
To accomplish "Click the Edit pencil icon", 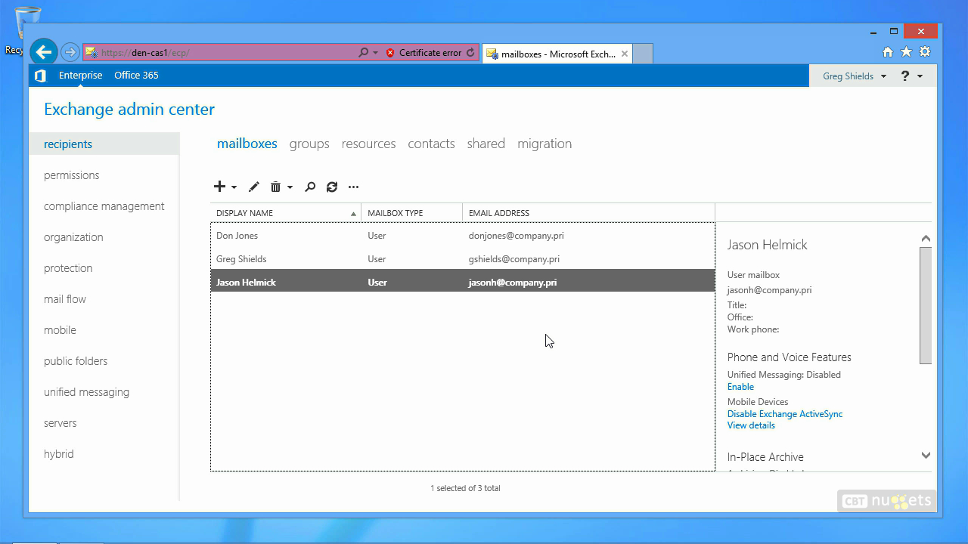I will click(x=254, y=187).
